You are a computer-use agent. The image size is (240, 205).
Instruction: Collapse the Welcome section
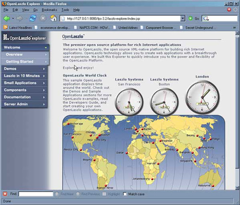point(25,48)
